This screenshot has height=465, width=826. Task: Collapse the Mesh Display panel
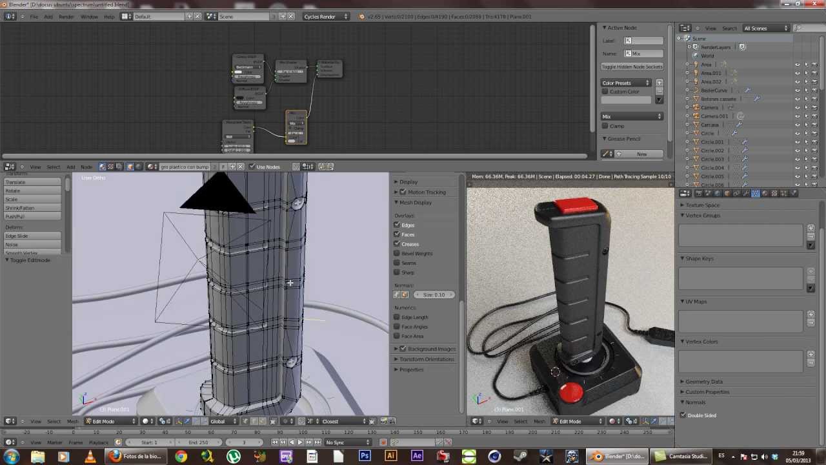pos(415,203)
